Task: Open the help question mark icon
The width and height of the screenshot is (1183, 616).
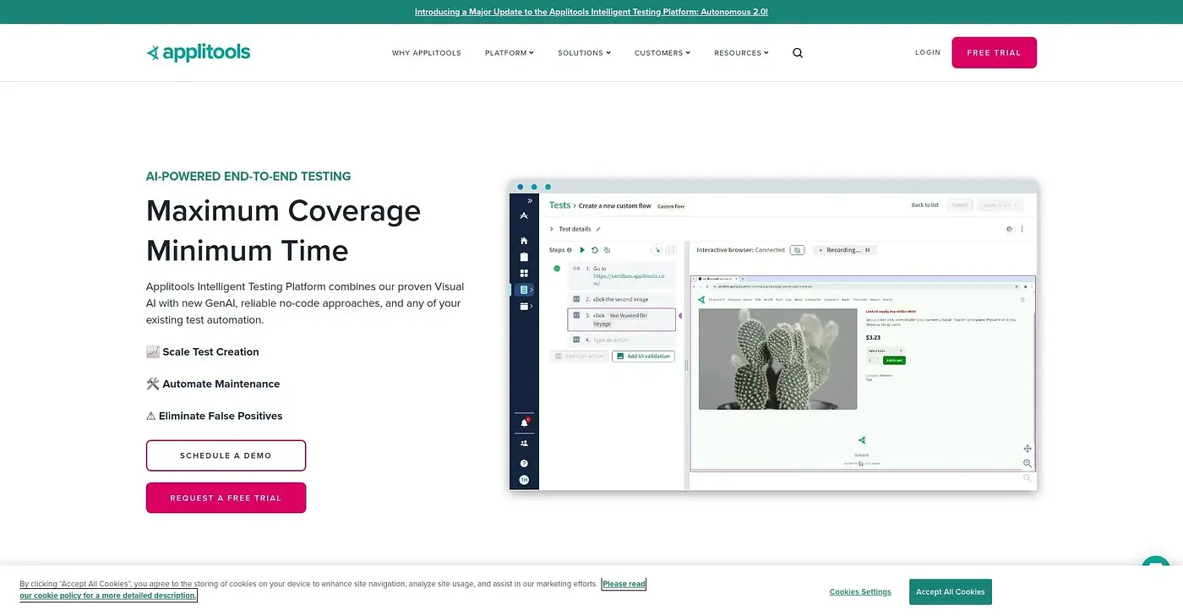Action: pos(524,463)
